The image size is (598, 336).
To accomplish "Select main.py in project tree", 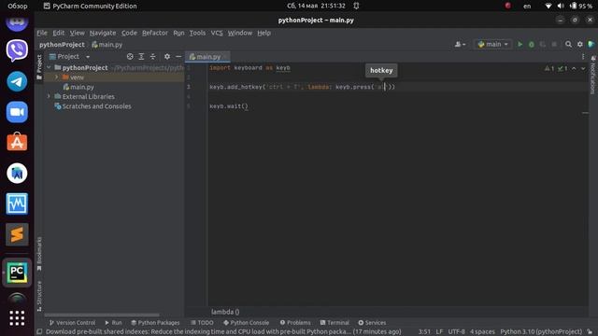I will [81, 87].
